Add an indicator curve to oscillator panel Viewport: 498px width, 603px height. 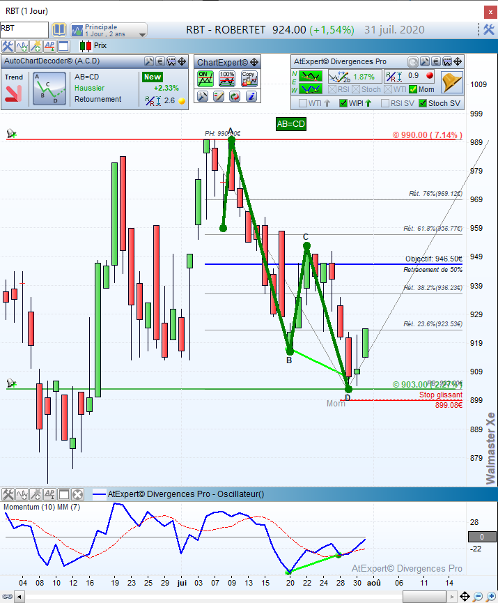click(x=22, y=494)
